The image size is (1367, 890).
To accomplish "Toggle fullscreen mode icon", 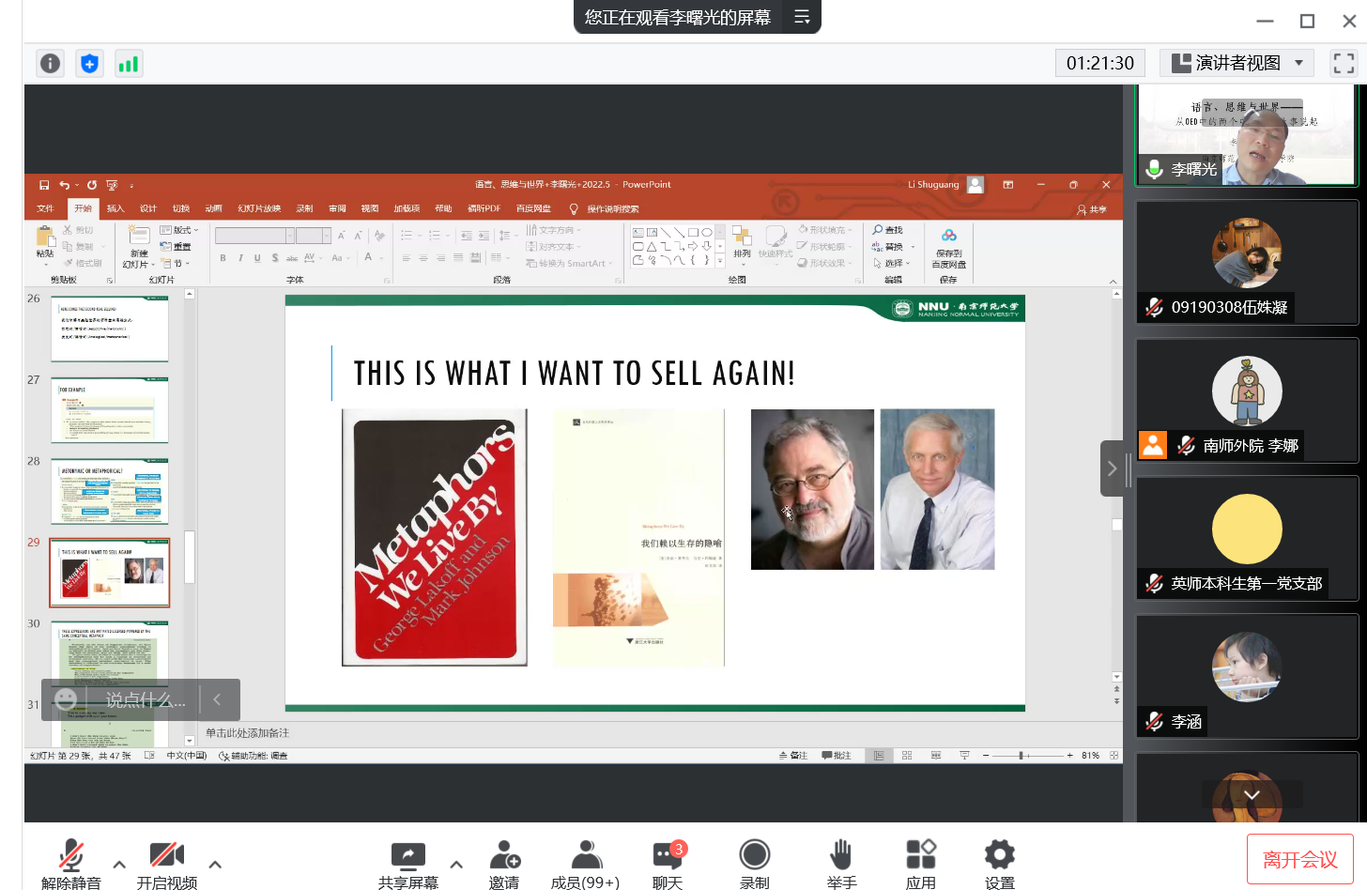I will 1344,63.
